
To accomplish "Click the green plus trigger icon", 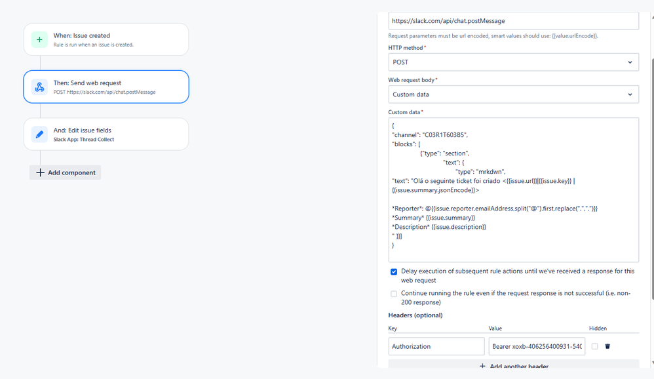I will pyautogui.click(x=39, y=40).
